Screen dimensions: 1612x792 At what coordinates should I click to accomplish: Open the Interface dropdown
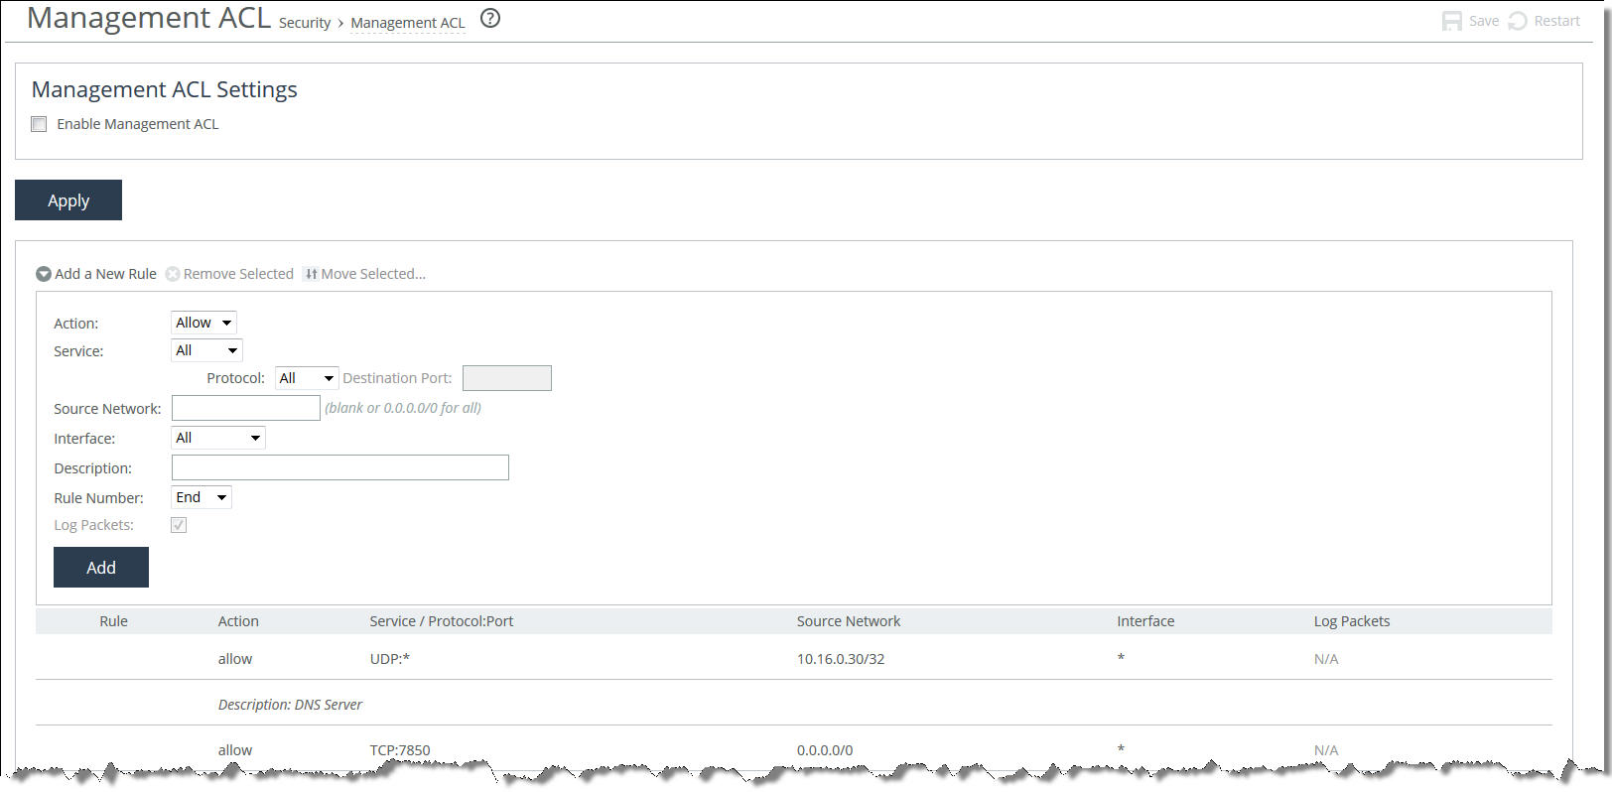[218, 438]
